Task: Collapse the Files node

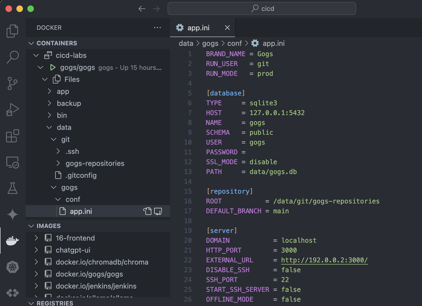Action: [x=45, y=79]
